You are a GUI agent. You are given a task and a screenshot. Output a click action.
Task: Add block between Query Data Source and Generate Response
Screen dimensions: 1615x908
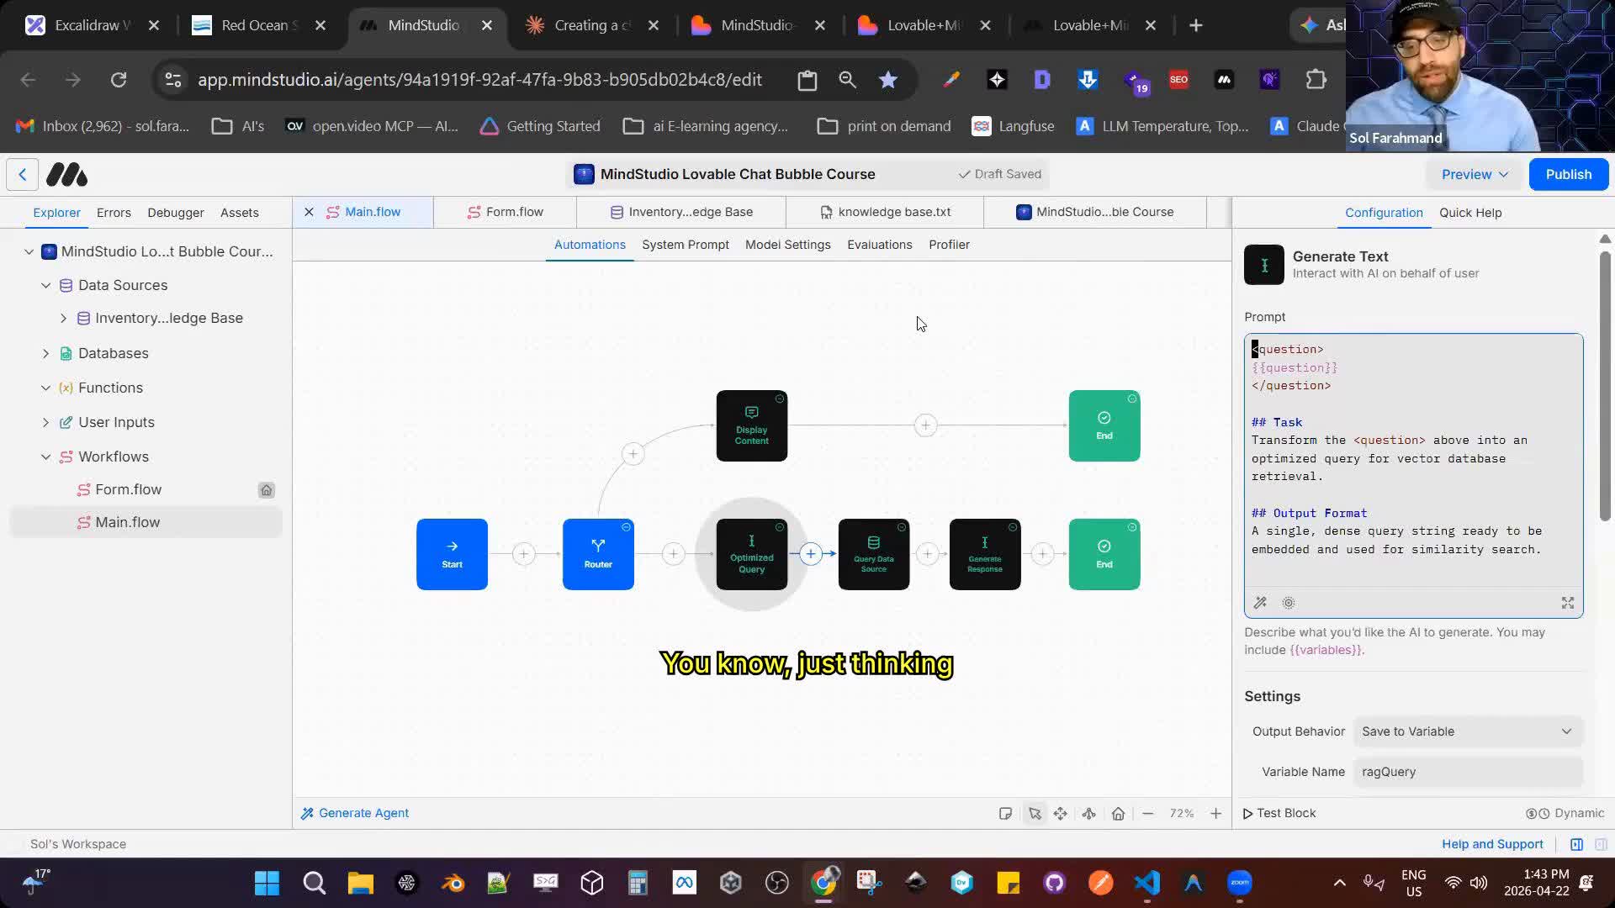pos(927,554)
